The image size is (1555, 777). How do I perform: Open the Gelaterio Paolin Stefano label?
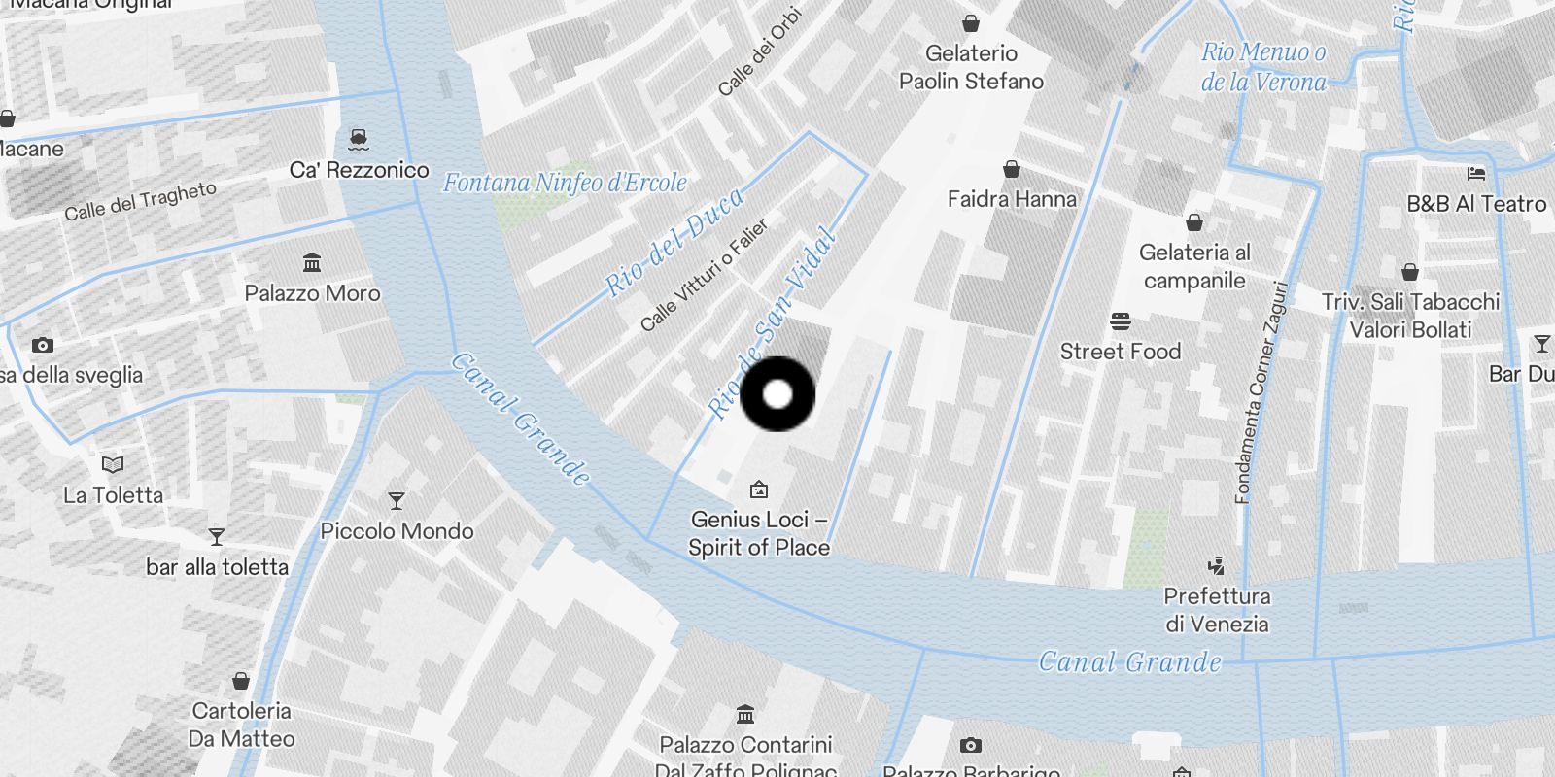click(971, 67)
